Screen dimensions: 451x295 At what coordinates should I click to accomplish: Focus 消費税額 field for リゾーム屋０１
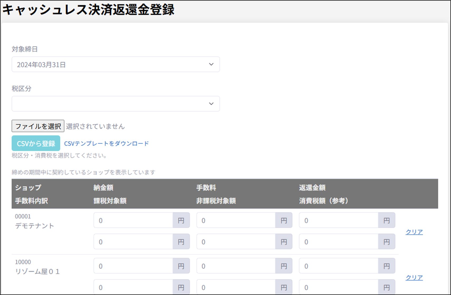[339, 287]
